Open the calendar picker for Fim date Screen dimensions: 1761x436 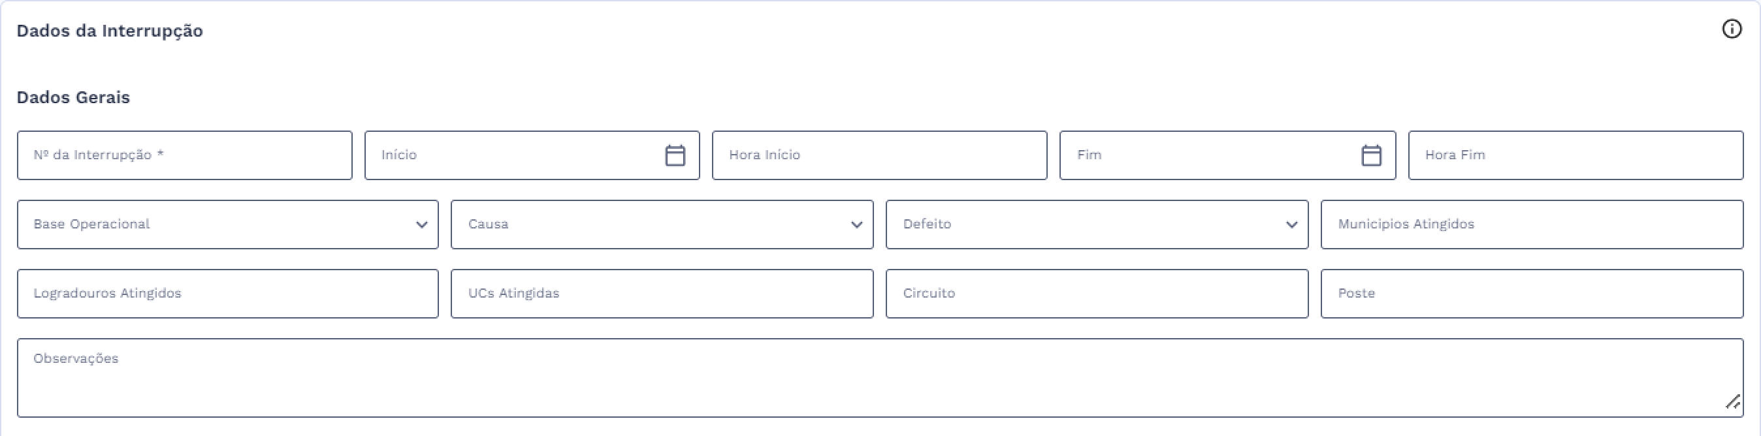(1370, 156)
